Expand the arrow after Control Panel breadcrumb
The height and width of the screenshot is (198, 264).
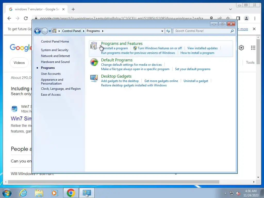coord(84,31)
